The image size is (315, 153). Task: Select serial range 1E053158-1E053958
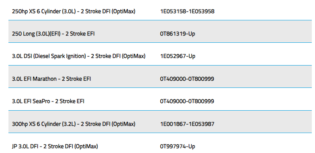(x=187, y=11)
